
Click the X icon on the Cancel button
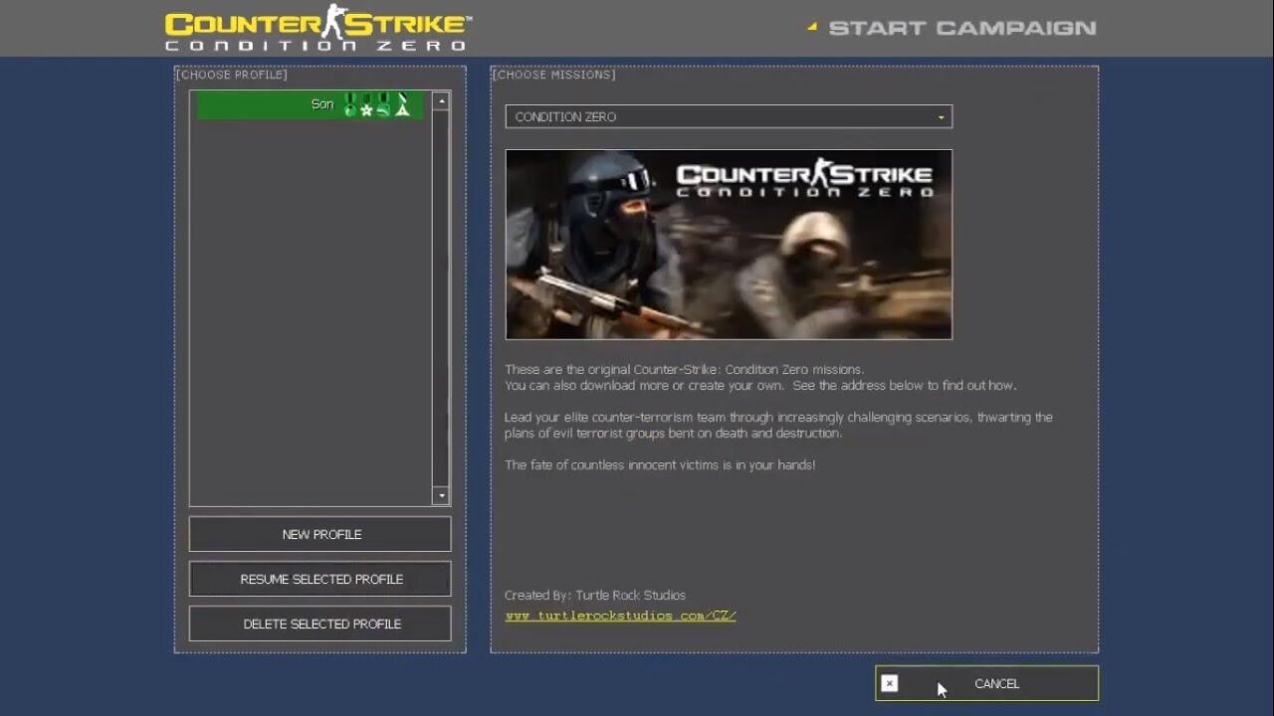pos(890,683)
